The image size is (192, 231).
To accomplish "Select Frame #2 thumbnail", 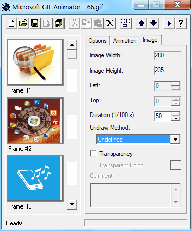I will pyautogui.click(x=35, y=121).
